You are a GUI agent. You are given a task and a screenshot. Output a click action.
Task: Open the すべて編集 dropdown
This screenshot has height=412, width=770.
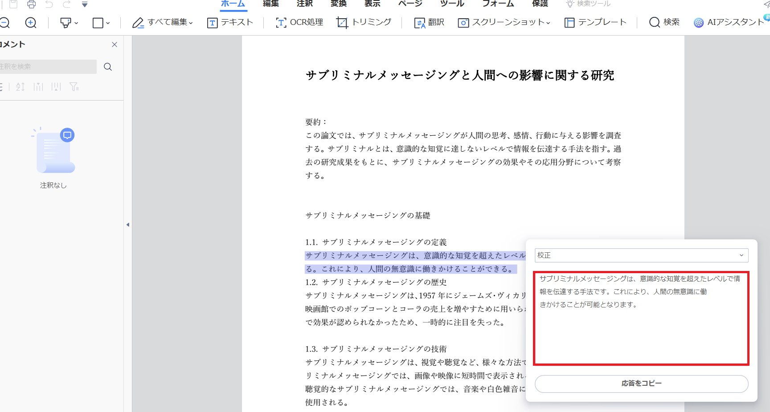coord(163,22)
